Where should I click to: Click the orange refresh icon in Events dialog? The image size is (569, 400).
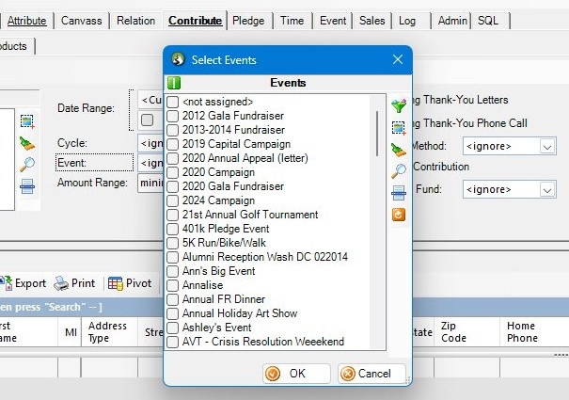pyautogui.click(x=399, y=215)
